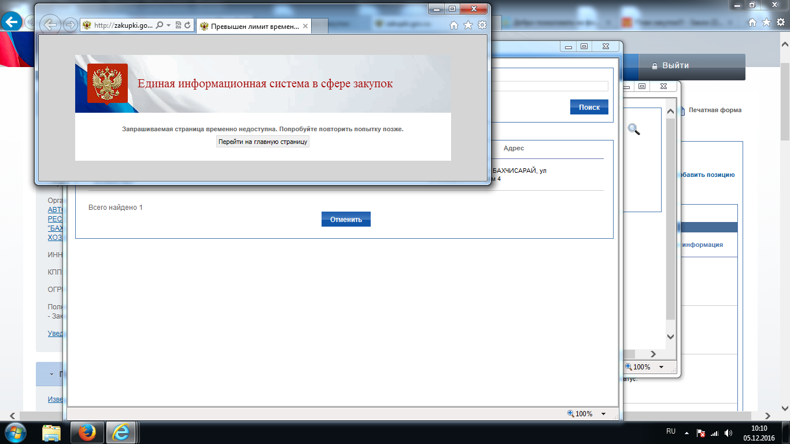
Task: Click the home icon in the popup window
Action: (454, 25)
